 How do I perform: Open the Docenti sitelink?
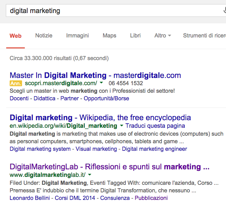19,99
